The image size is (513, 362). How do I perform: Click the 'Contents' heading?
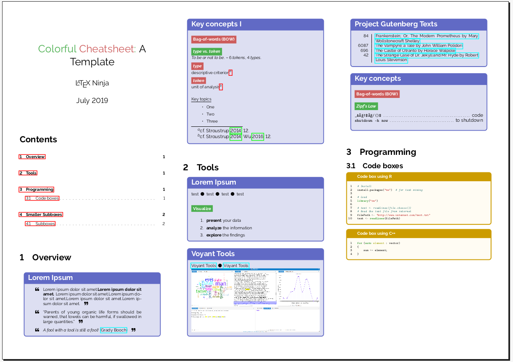[x=38, y=140]
